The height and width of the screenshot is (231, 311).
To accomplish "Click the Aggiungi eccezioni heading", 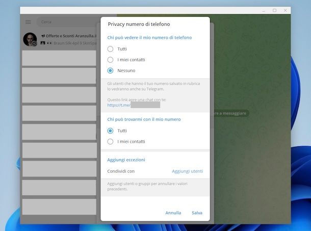I will (x=126, y=160).
